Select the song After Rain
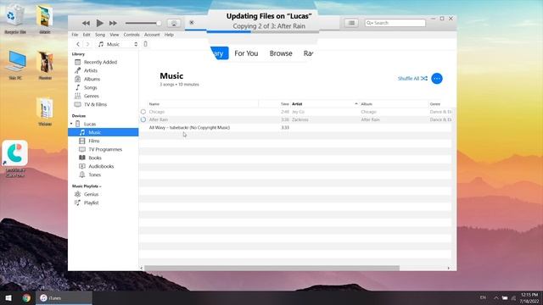This screenshot has width=543, height=305. (159, 119)
